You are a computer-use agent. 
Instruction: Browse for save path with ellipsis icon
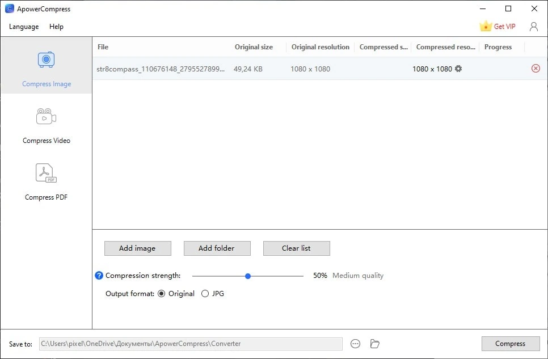pyautogui.click(x=355, y=344)
